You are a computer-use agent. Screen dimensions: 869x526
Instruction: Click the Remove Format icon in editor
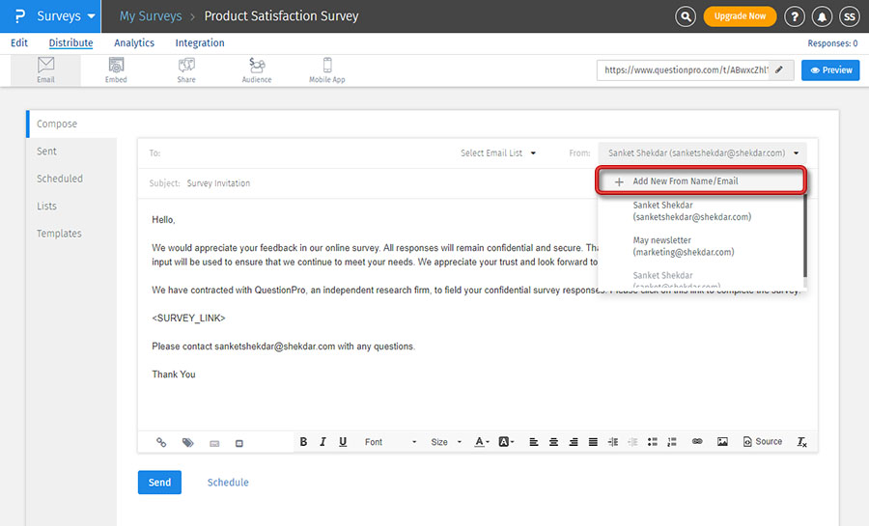[801, 442]
